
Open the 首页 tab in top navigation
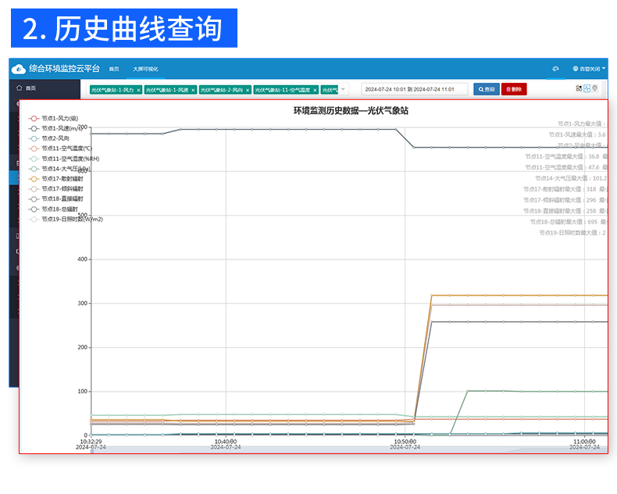click(114, 69)
